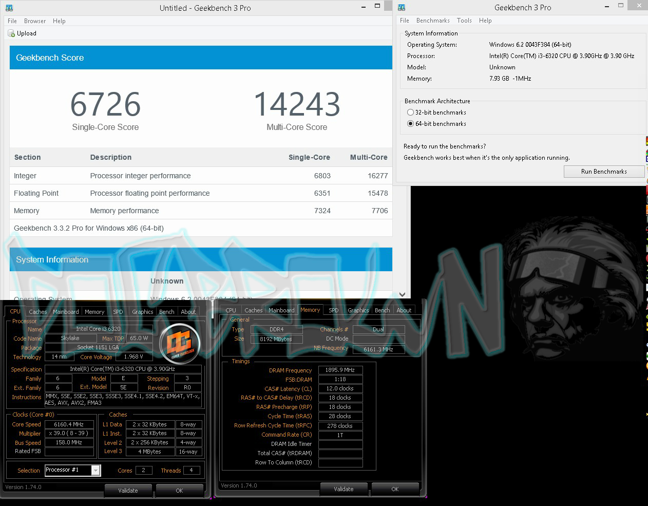
Task: Switch to Caches tab in right CPU-Z window
Action: pos(253,310)
